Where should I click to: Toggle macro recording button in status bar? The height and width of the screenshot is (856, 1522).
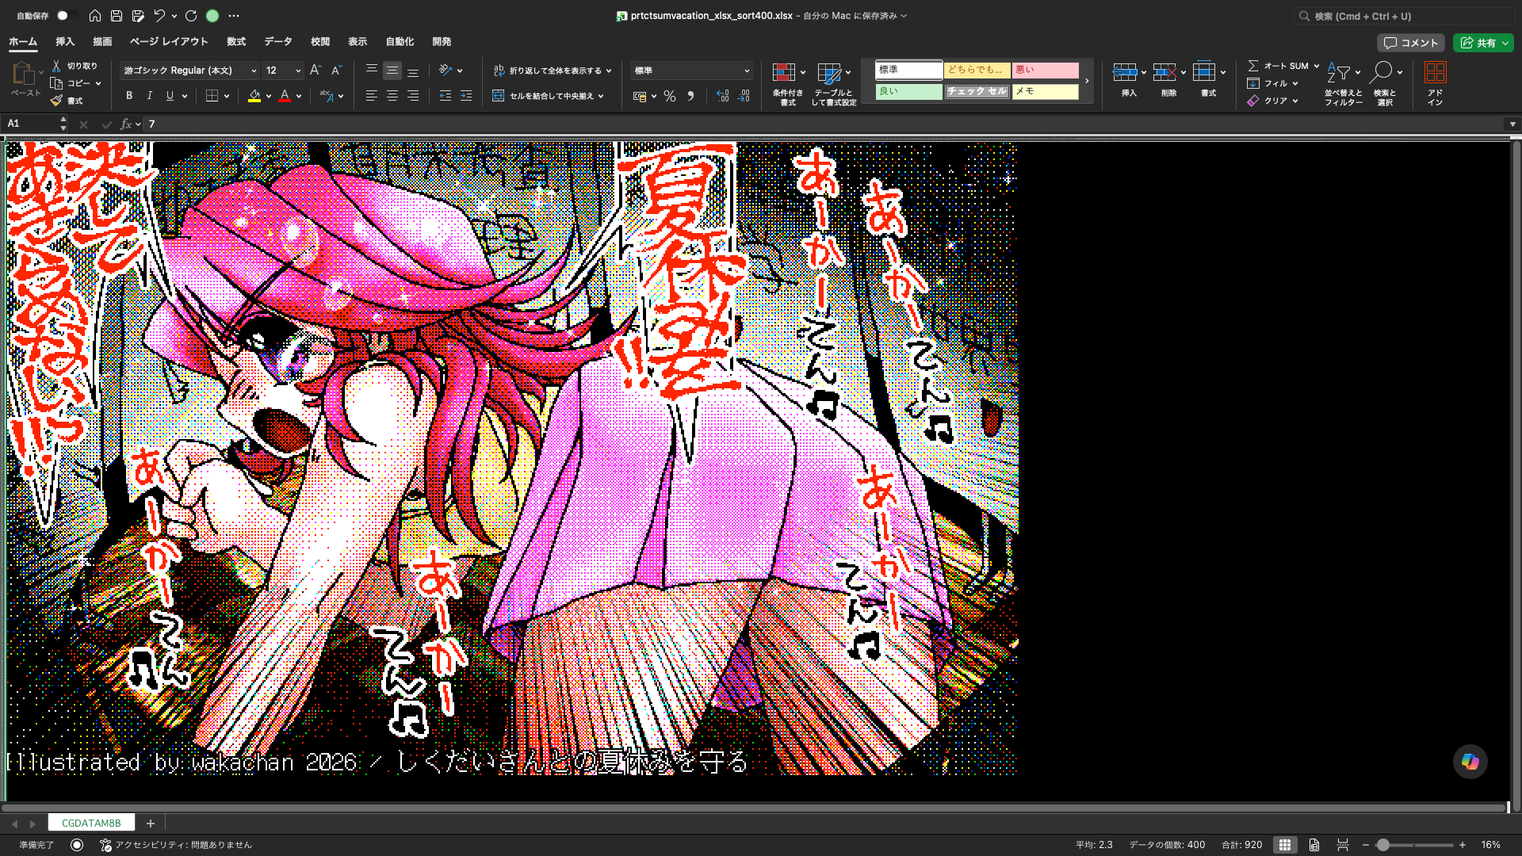click(x=77, y=845)
